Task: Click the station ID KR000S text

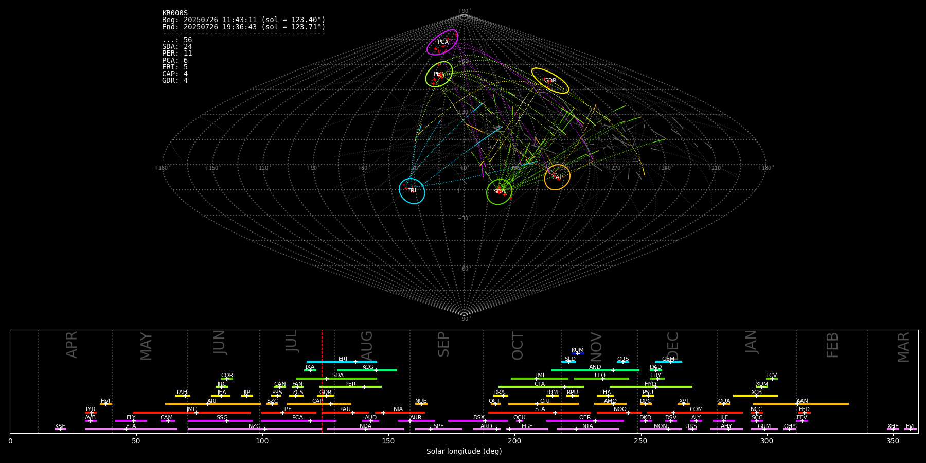Action: click(x=175, y=13)
